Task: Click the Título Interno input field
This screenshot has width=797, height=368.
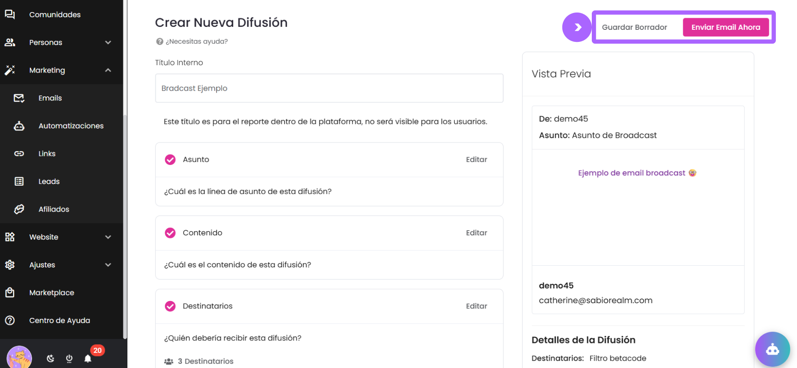Action: coord(329,88)
